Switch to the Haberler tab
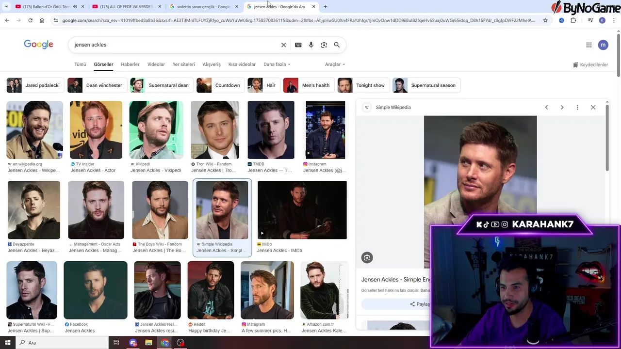Screen dimensions: 621x349 click(130, 64)
